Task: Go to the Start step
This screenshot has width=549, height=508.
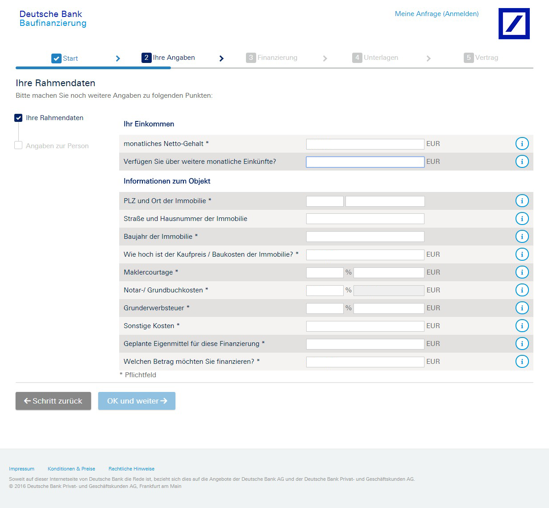Action: pyautogui.click(x=65, y=58)
